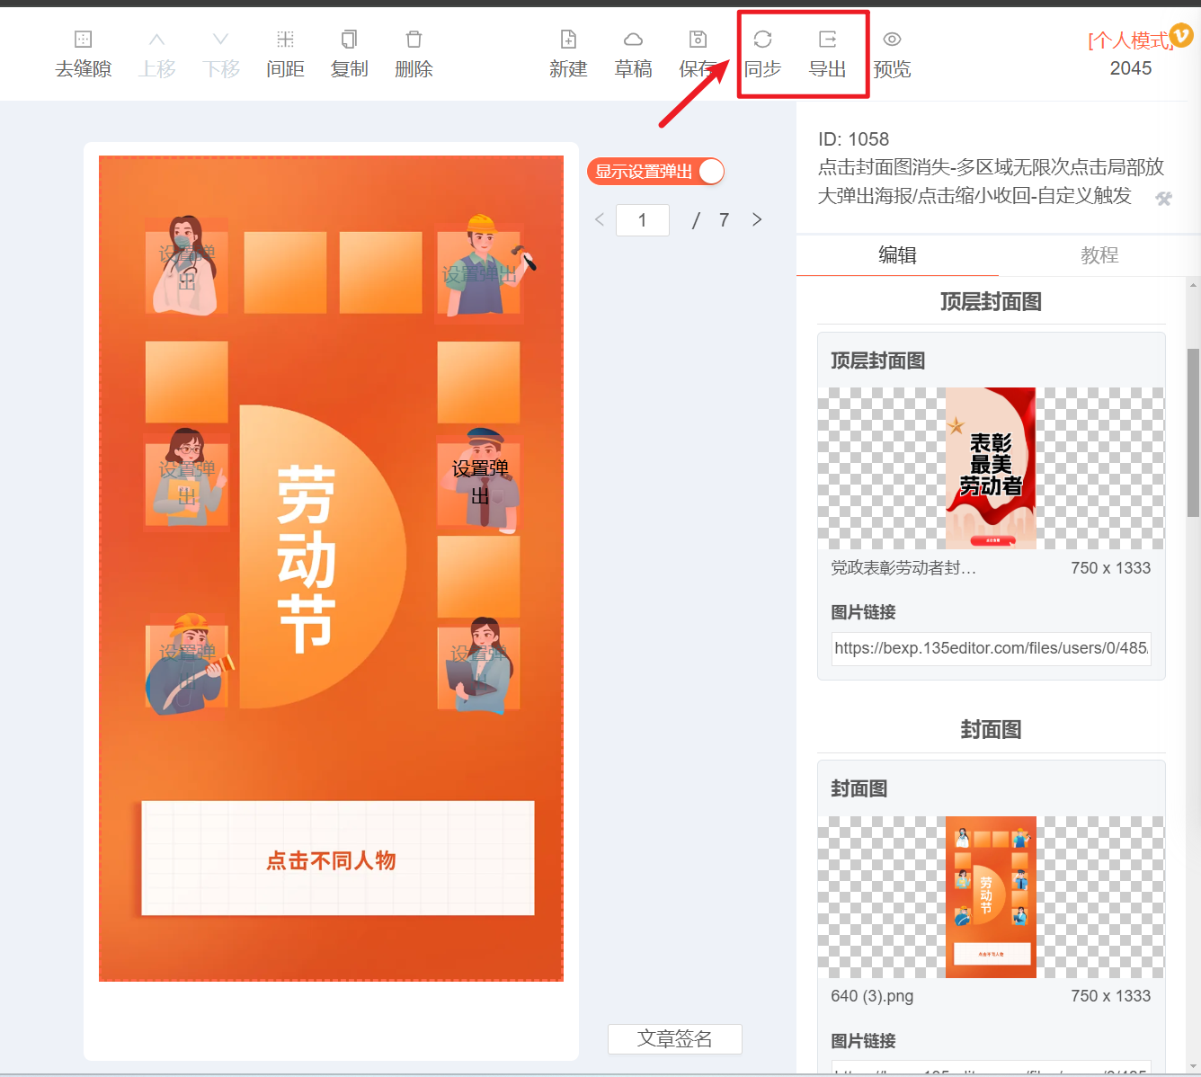Toggle the 显示设置弹出 switch
This screenshot has height=1077, width=1201.
[x=655, y=172]
